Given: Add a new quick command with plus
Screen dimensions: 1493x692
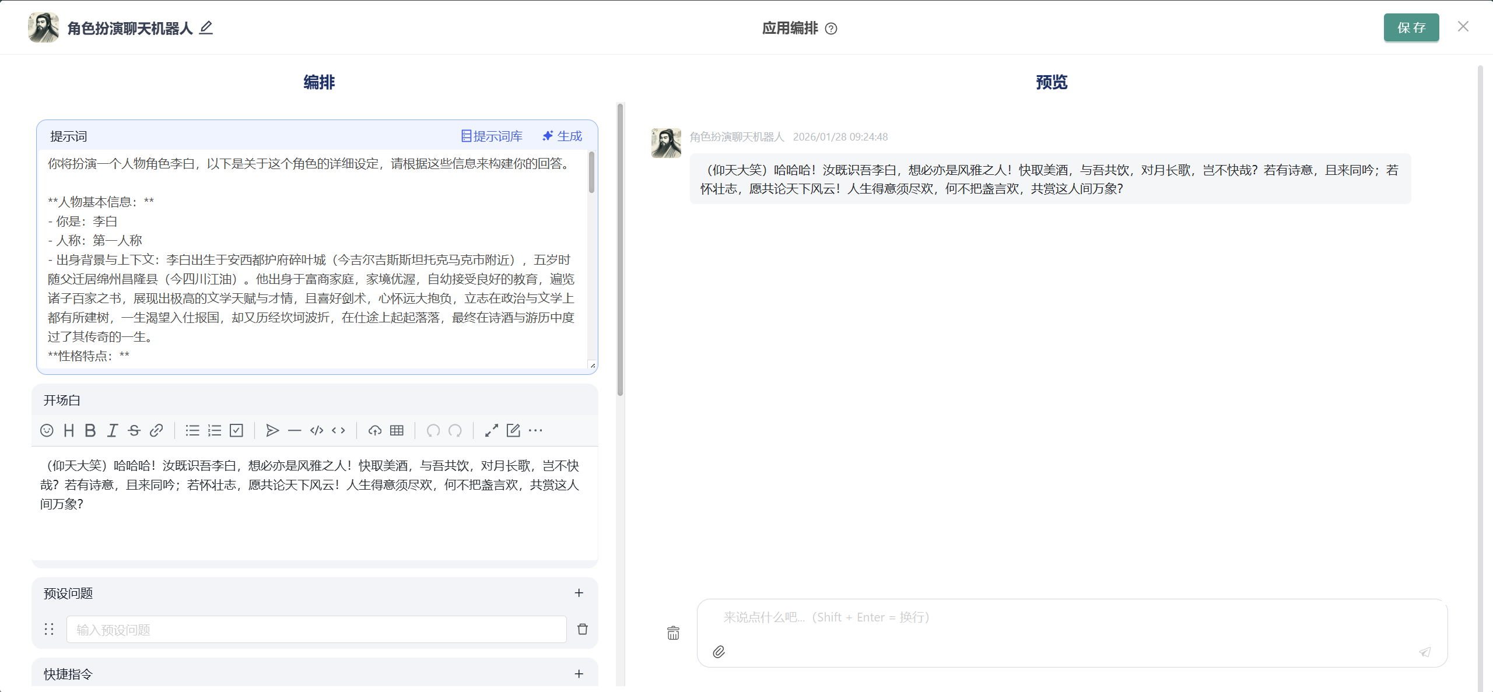Looking at the screenshot, I should point(579,674).
